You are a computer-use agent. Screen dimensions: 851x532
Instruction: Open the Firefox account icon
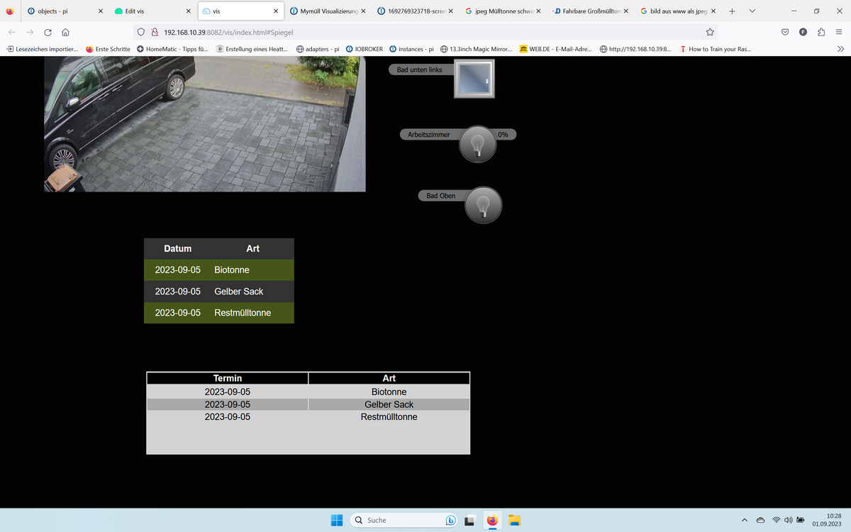pyautogui.click(x=803, y=32)
